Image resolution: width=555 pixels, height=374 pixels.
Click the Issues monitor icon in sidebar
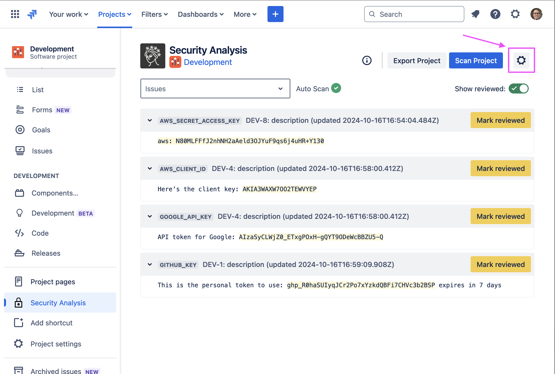[x=20, y=151]
